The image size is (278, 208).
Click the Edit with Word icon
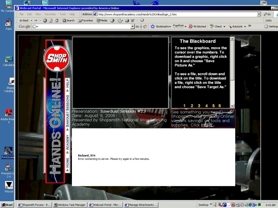[133, 20]
